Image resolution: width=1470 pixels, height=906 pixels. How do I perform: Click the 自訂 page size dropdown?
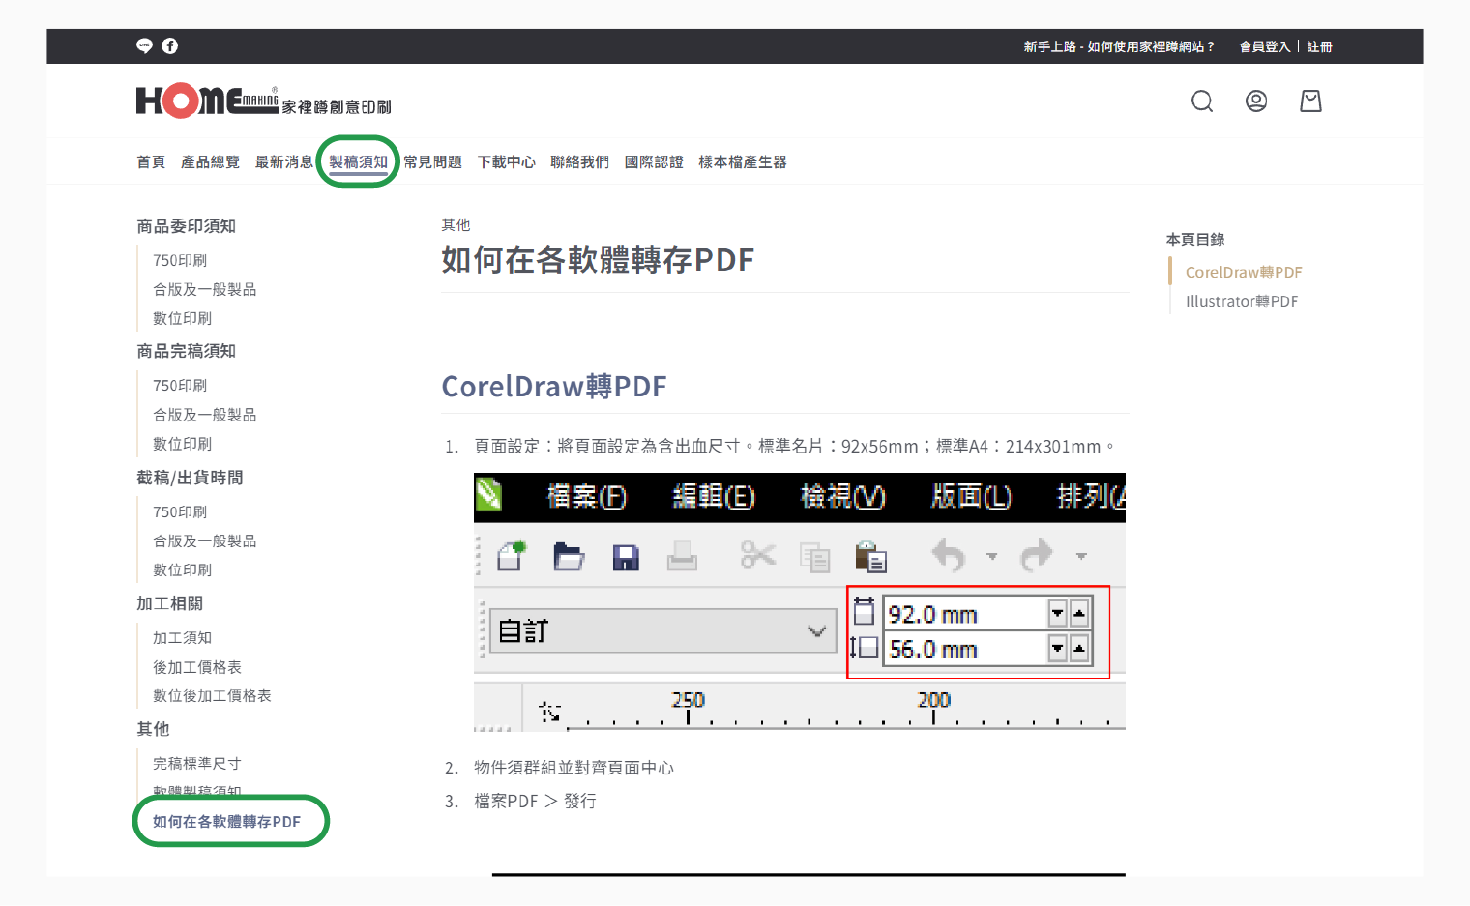662,631
